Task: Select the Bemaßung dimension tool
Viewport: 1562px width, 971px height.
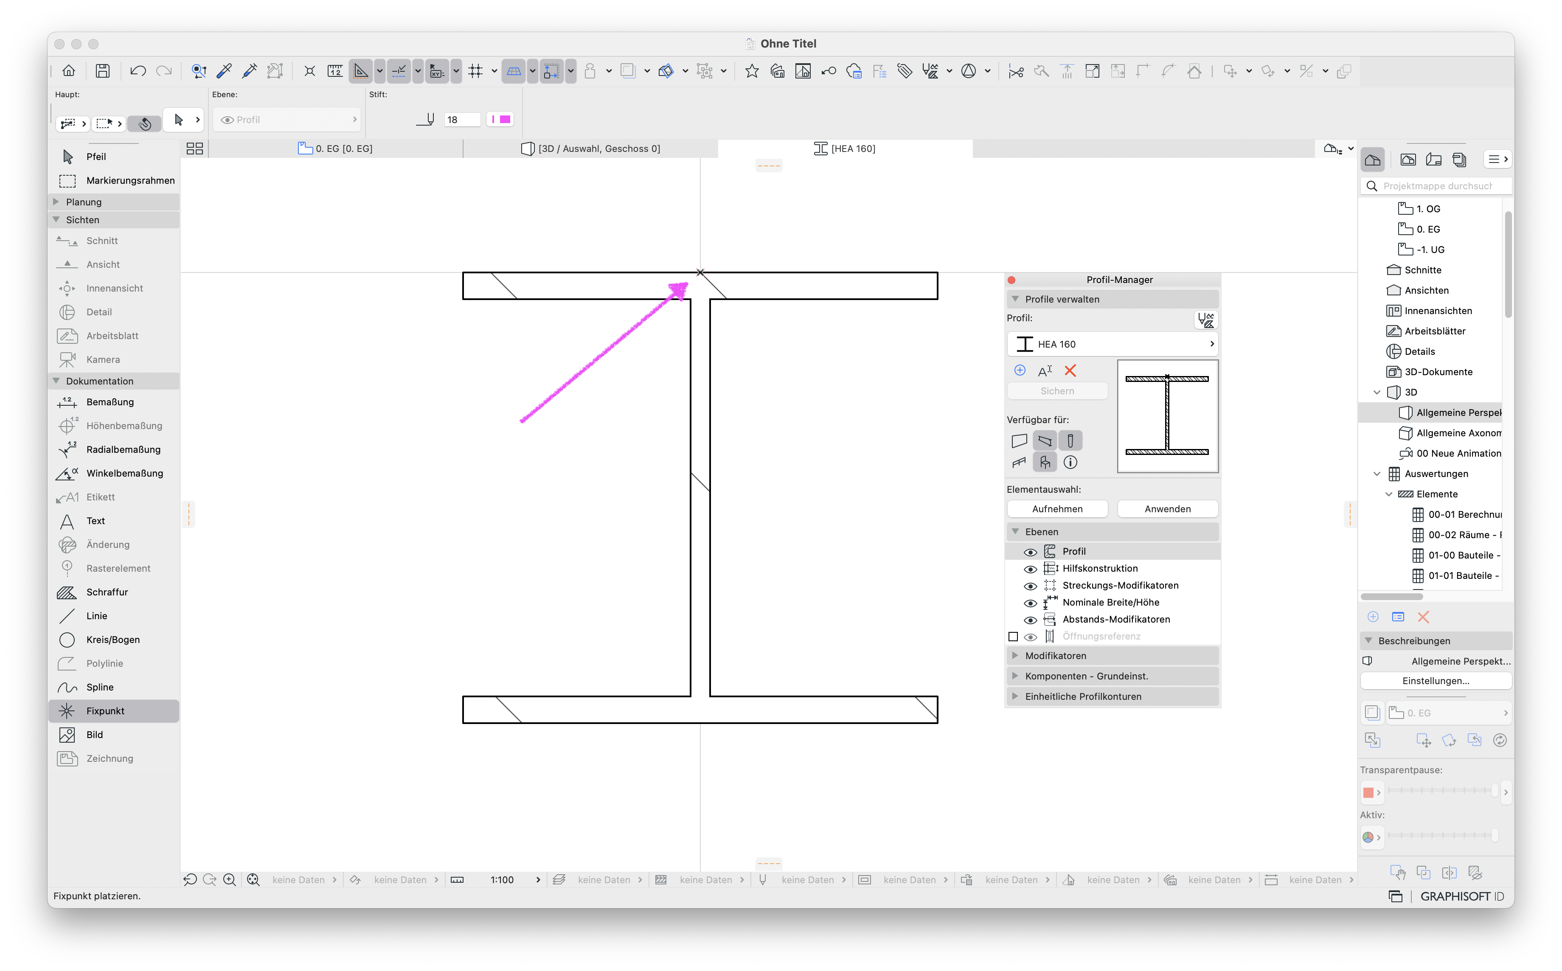Action: tap(114, 402)
